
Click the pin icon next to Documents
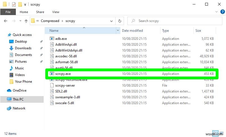click(x=41, y=55)
